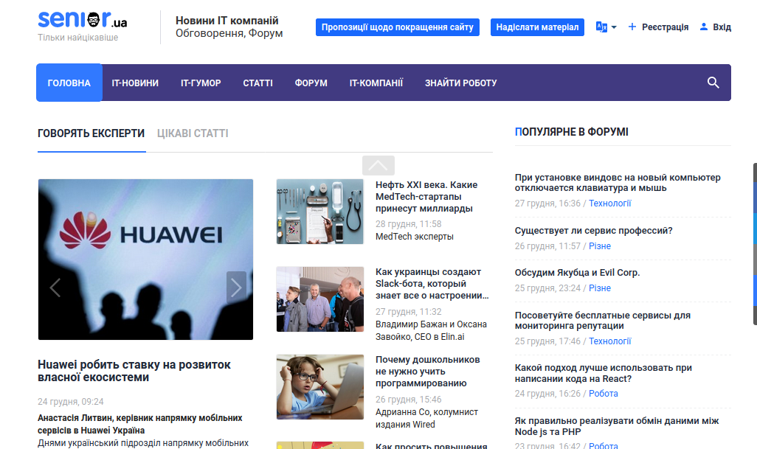Image resolution: width=757 pixels, height=449 pixels.
Task: Open Знайти роботу menu item
Action: click(x=460, y=83)
